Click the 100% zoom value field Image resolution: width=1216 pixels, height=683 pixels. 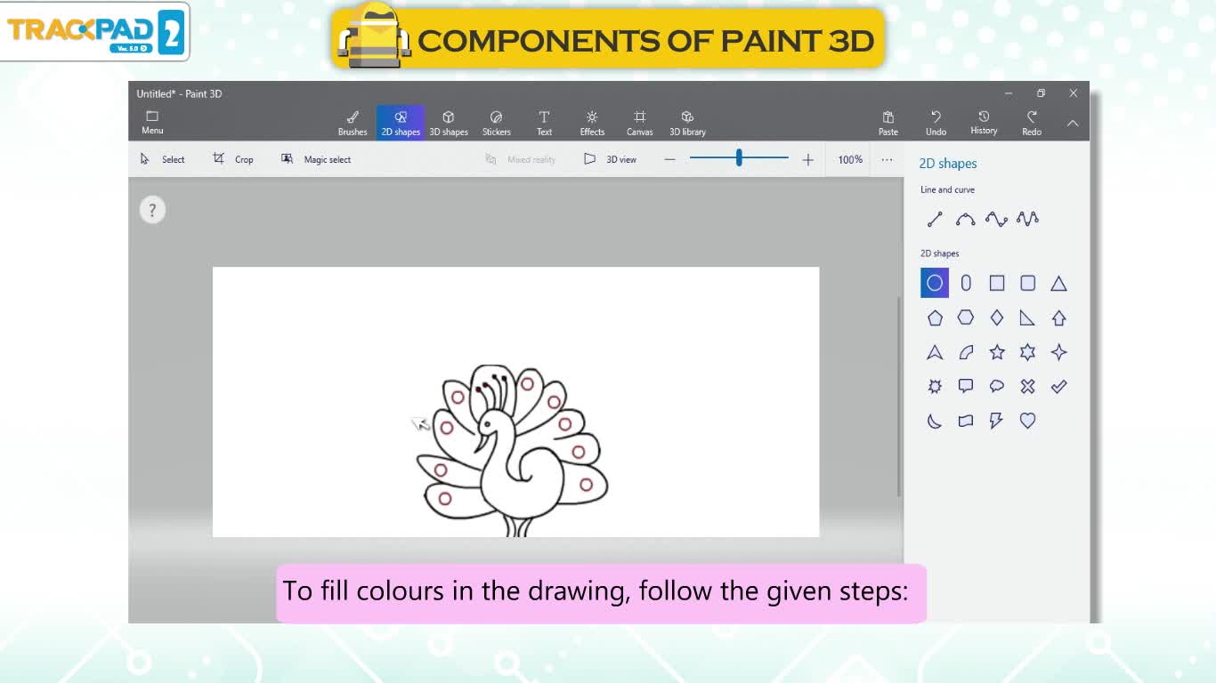[850, 159]
